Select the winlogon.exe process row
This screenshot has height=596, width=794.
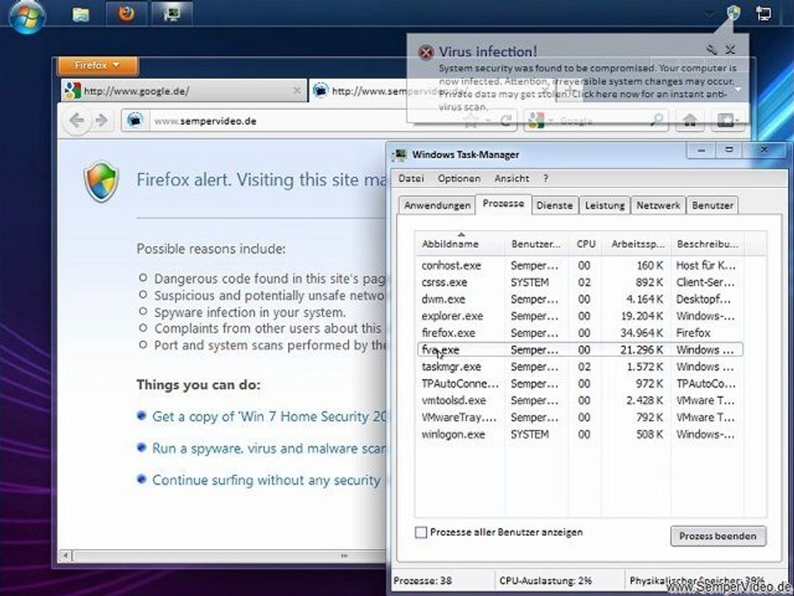pyautogui.click(x=580, y=435)
